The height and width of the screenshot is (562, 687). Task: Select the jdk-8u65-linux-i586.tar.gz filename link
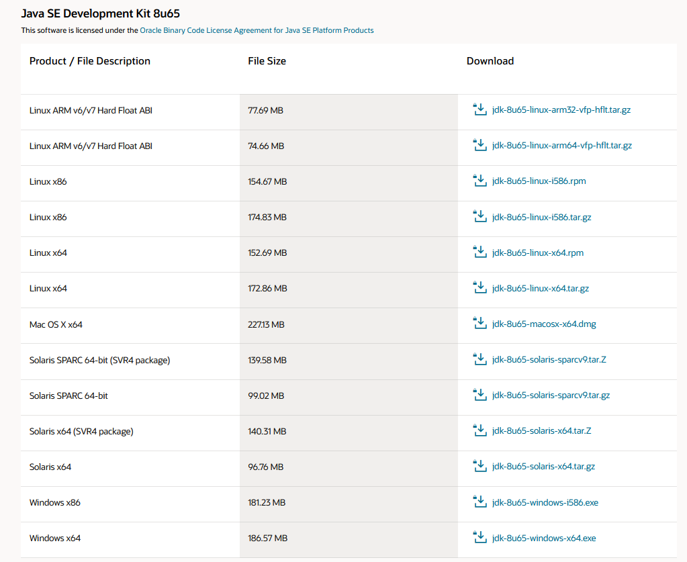coord(541,217)
